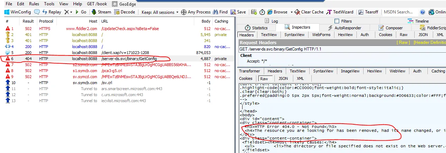The width and height of the screenshot is (446, 153).
Task: Open WinConfig from the toolbar
Action: pyautogui.click(x=17, y=12)
